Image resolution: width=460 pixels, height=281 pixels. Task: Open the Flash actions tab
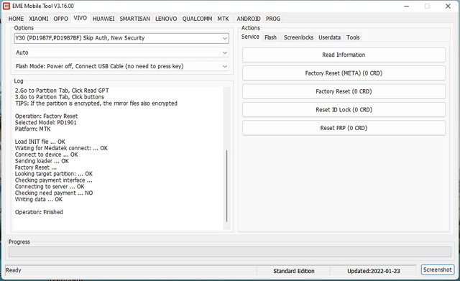[x=270, y=37]
